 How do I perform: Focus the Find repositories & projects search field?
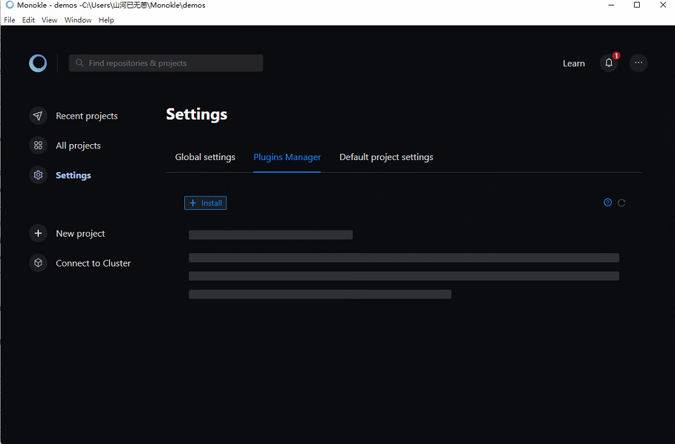(x=166, y=63)
